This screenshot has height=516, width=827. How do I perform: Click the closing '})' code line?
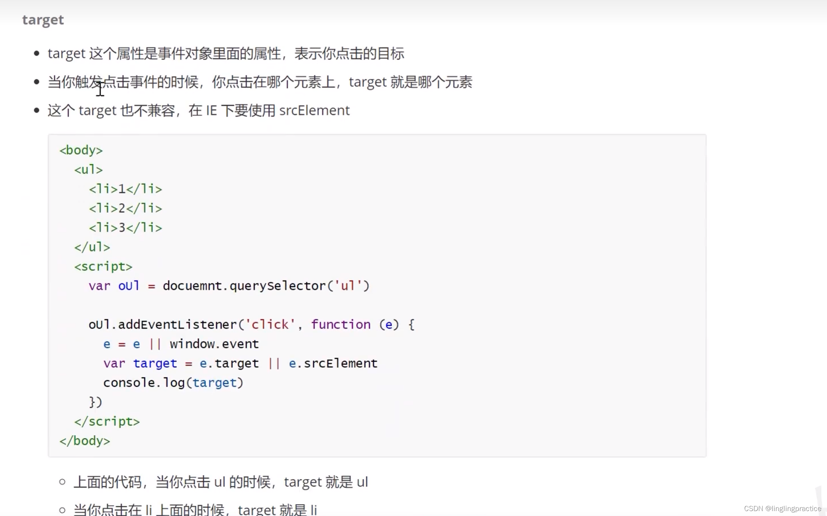pos(95,402)
